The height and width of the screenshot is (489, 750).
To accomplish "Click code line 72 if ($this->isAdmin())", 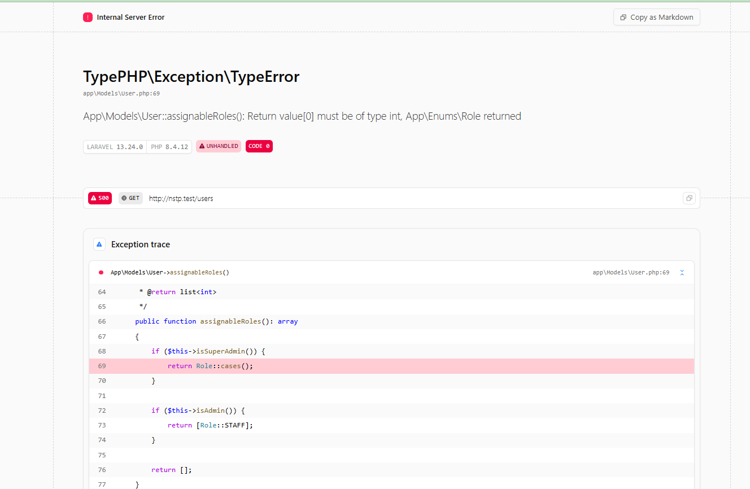I will tap(391, 411).
